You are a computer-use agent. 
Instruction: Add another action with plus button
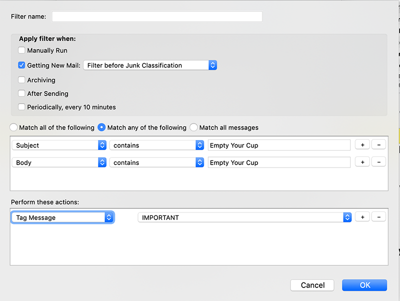tap(362, 217)
